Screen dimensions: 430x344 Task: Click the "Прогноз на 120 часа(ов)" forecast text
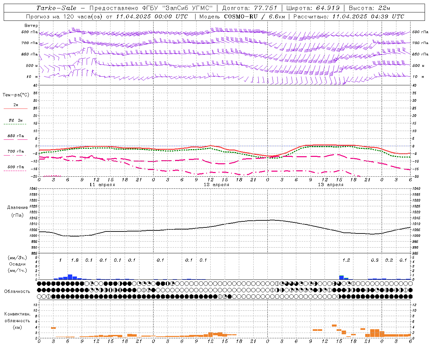coord(64,16)
